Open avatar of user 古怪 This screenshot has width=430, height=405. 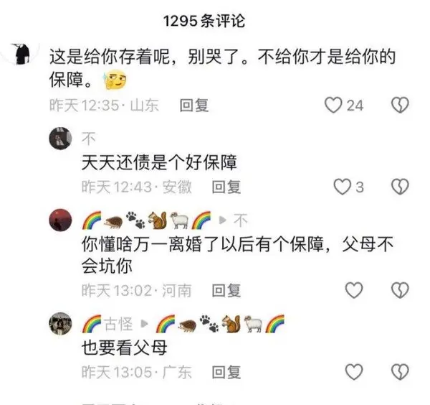[x=60, y=323]
